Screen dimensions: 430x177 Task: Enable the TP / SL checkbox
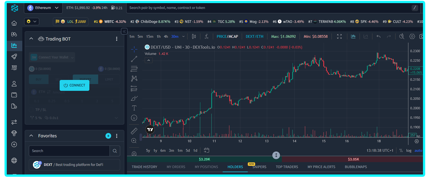click(x=31, y=110)
